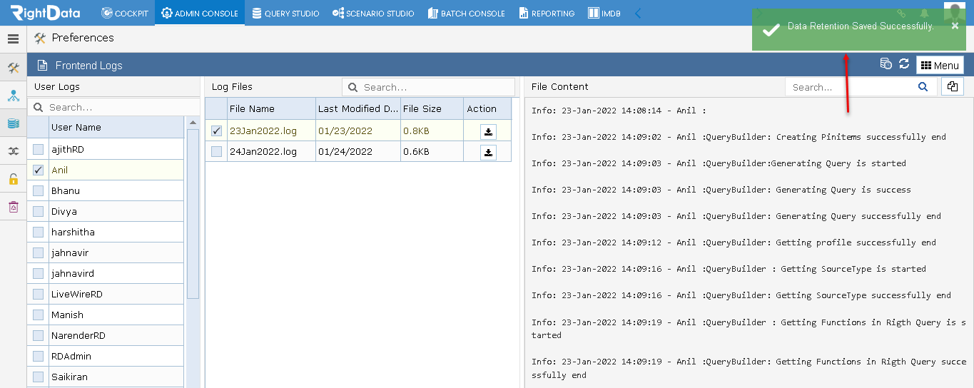Viewport: 974px width, 388px height.
Task: Open the network hierarchy sidebar icon
Action: click(13, 96)
